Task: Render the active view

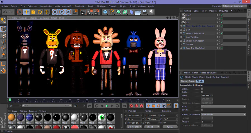Action: tap(83, 12)
